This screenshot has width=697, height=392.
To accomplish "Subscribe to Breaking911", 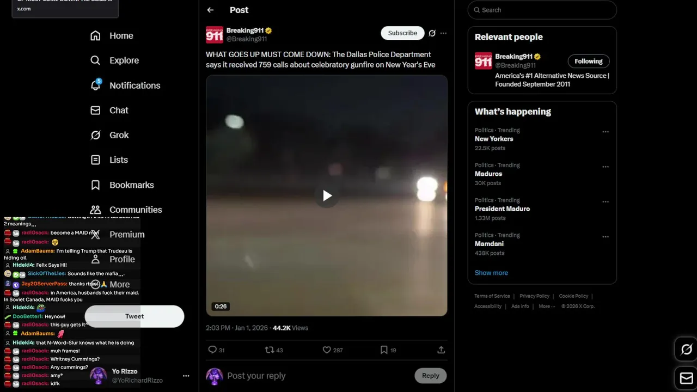I will 402,33.
